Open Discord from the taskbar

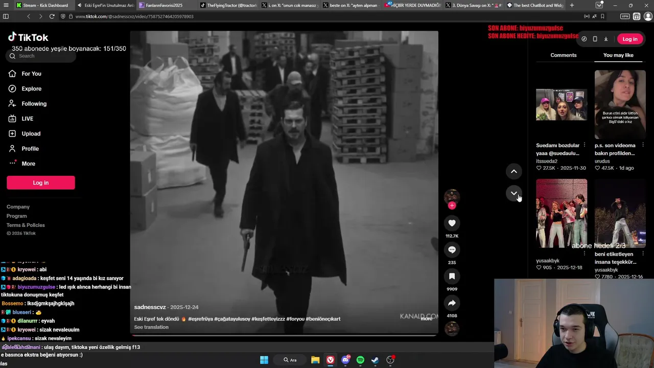pos(345,360)
